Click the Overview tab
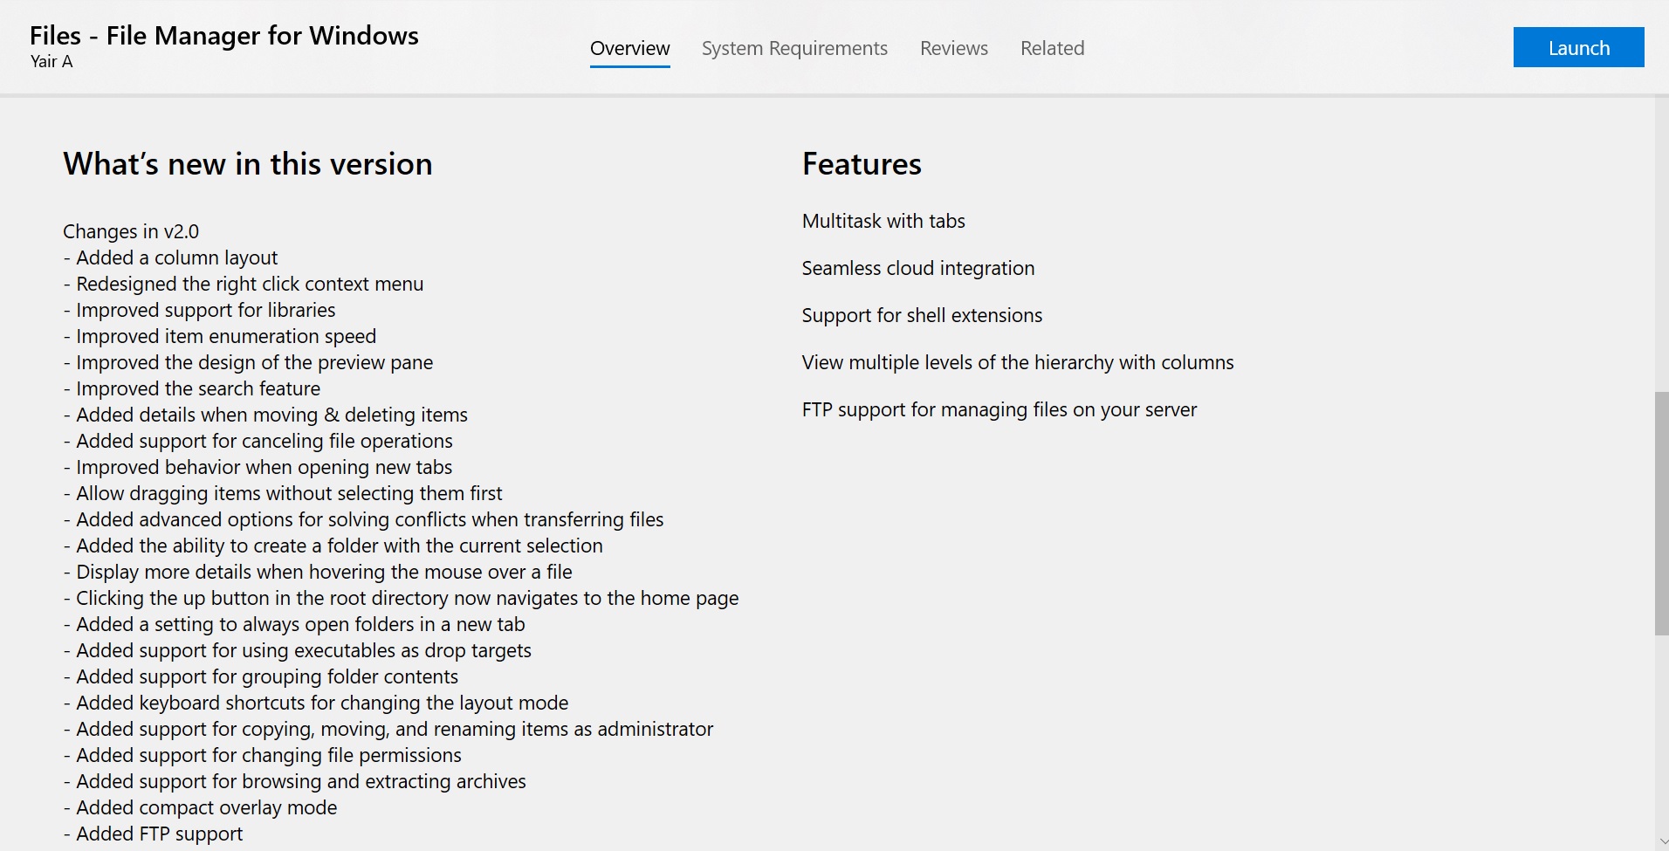Viewport: 1669px width, 851px height. click(x=629, y=48)
